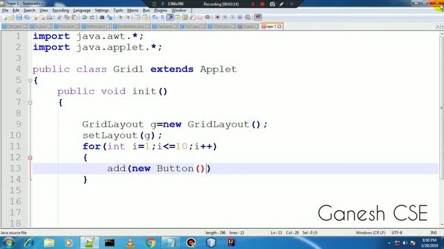Screen dimensions: 444x249
Task: Click Windows (CR LF) in status bar
Action: [370, 232]
